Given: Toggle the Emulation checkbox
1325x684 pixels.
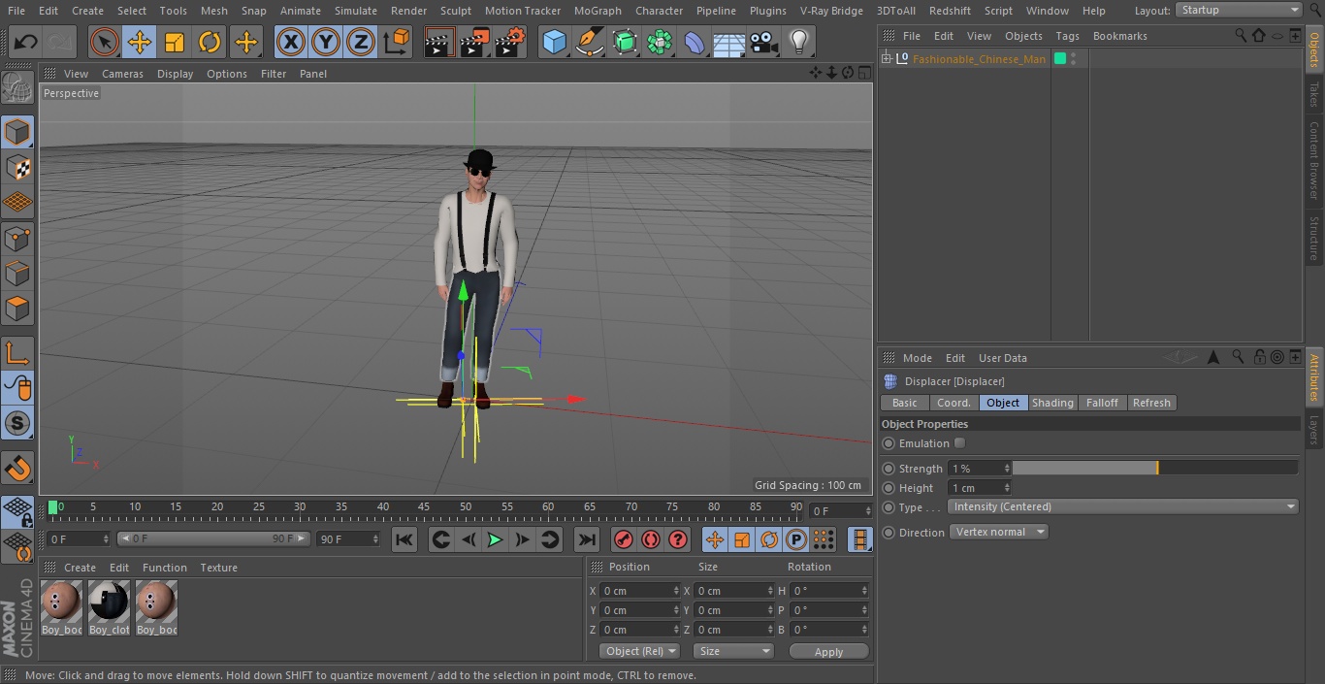Looking at the screenshot, I should 959,443.
